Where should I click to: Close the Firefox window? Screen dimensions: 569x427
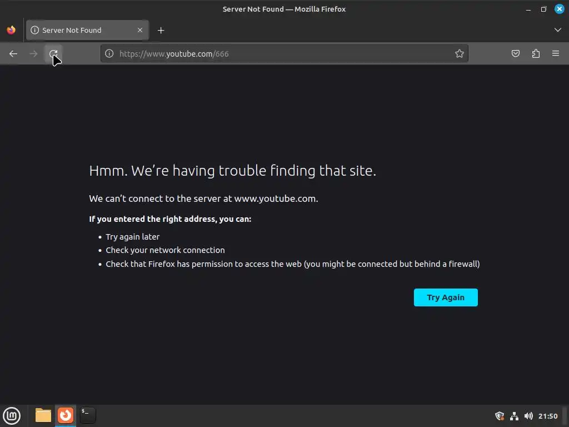click(559, 9)
